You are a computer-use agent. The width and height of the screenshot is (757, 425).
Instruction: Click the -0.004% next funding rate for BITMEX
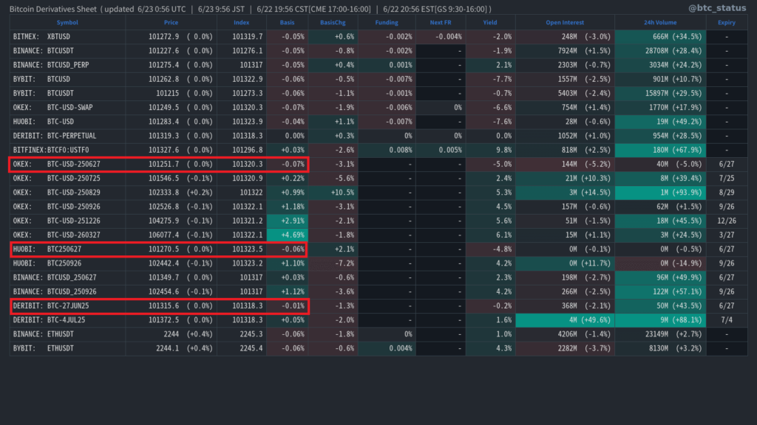[441, 37]
